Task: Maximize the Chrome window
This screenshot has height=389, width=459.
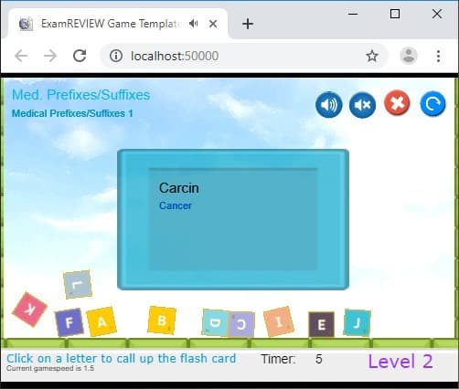Action: click(395, 14)
